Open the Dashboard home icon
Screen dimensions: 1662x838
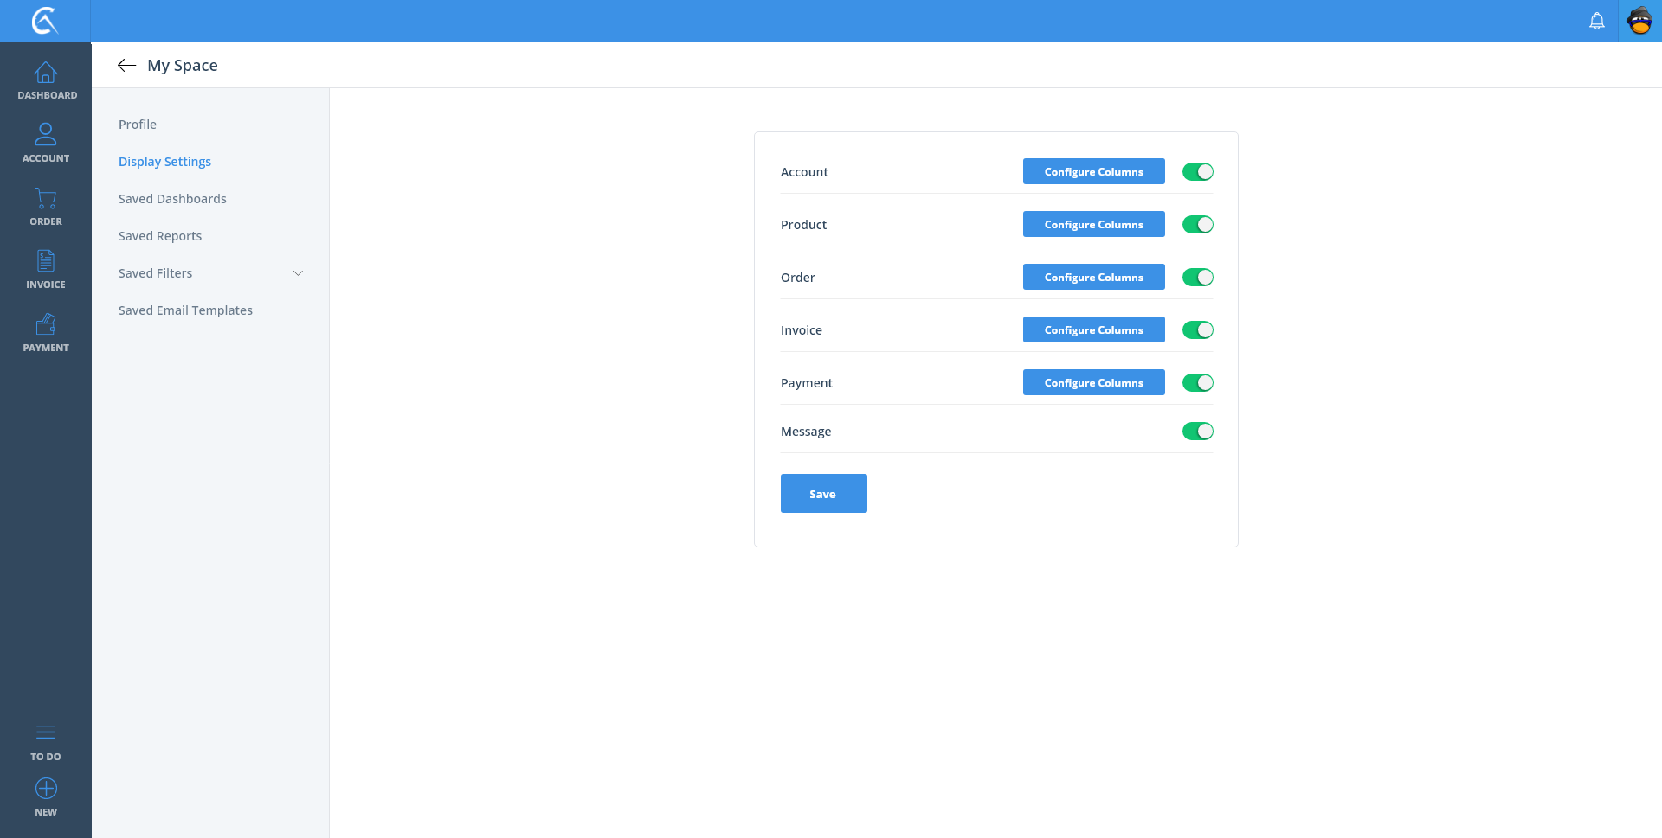point(46,74)
